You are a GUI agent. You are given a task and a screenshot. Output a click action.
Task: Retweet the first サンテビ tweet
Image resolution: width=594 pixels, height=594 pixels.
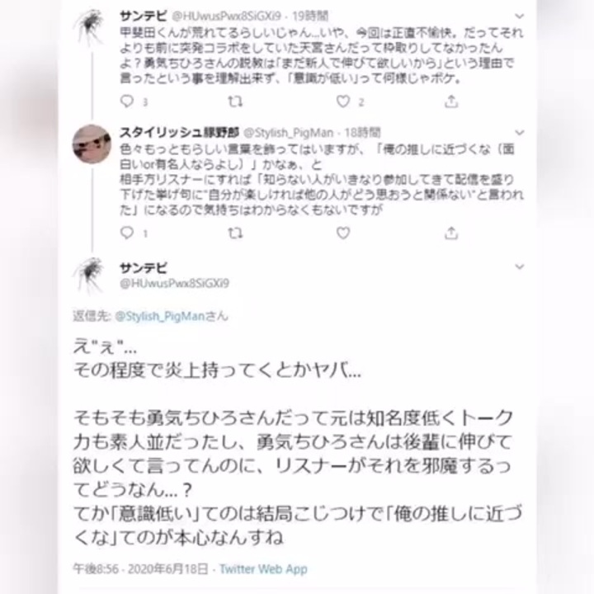point(235,101)
